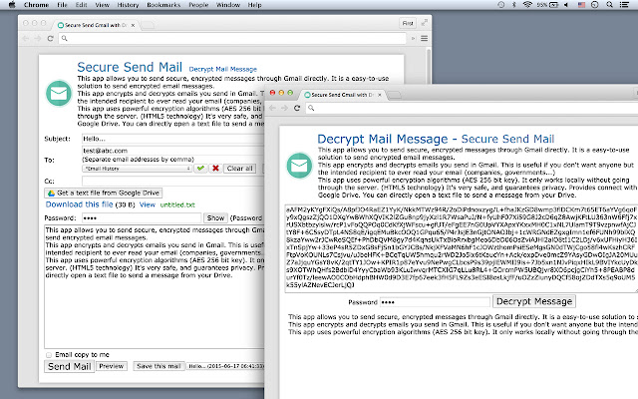The image size is (638, 399).
Task: Close the tab in the front Chrome window
Action: (380, 95)
